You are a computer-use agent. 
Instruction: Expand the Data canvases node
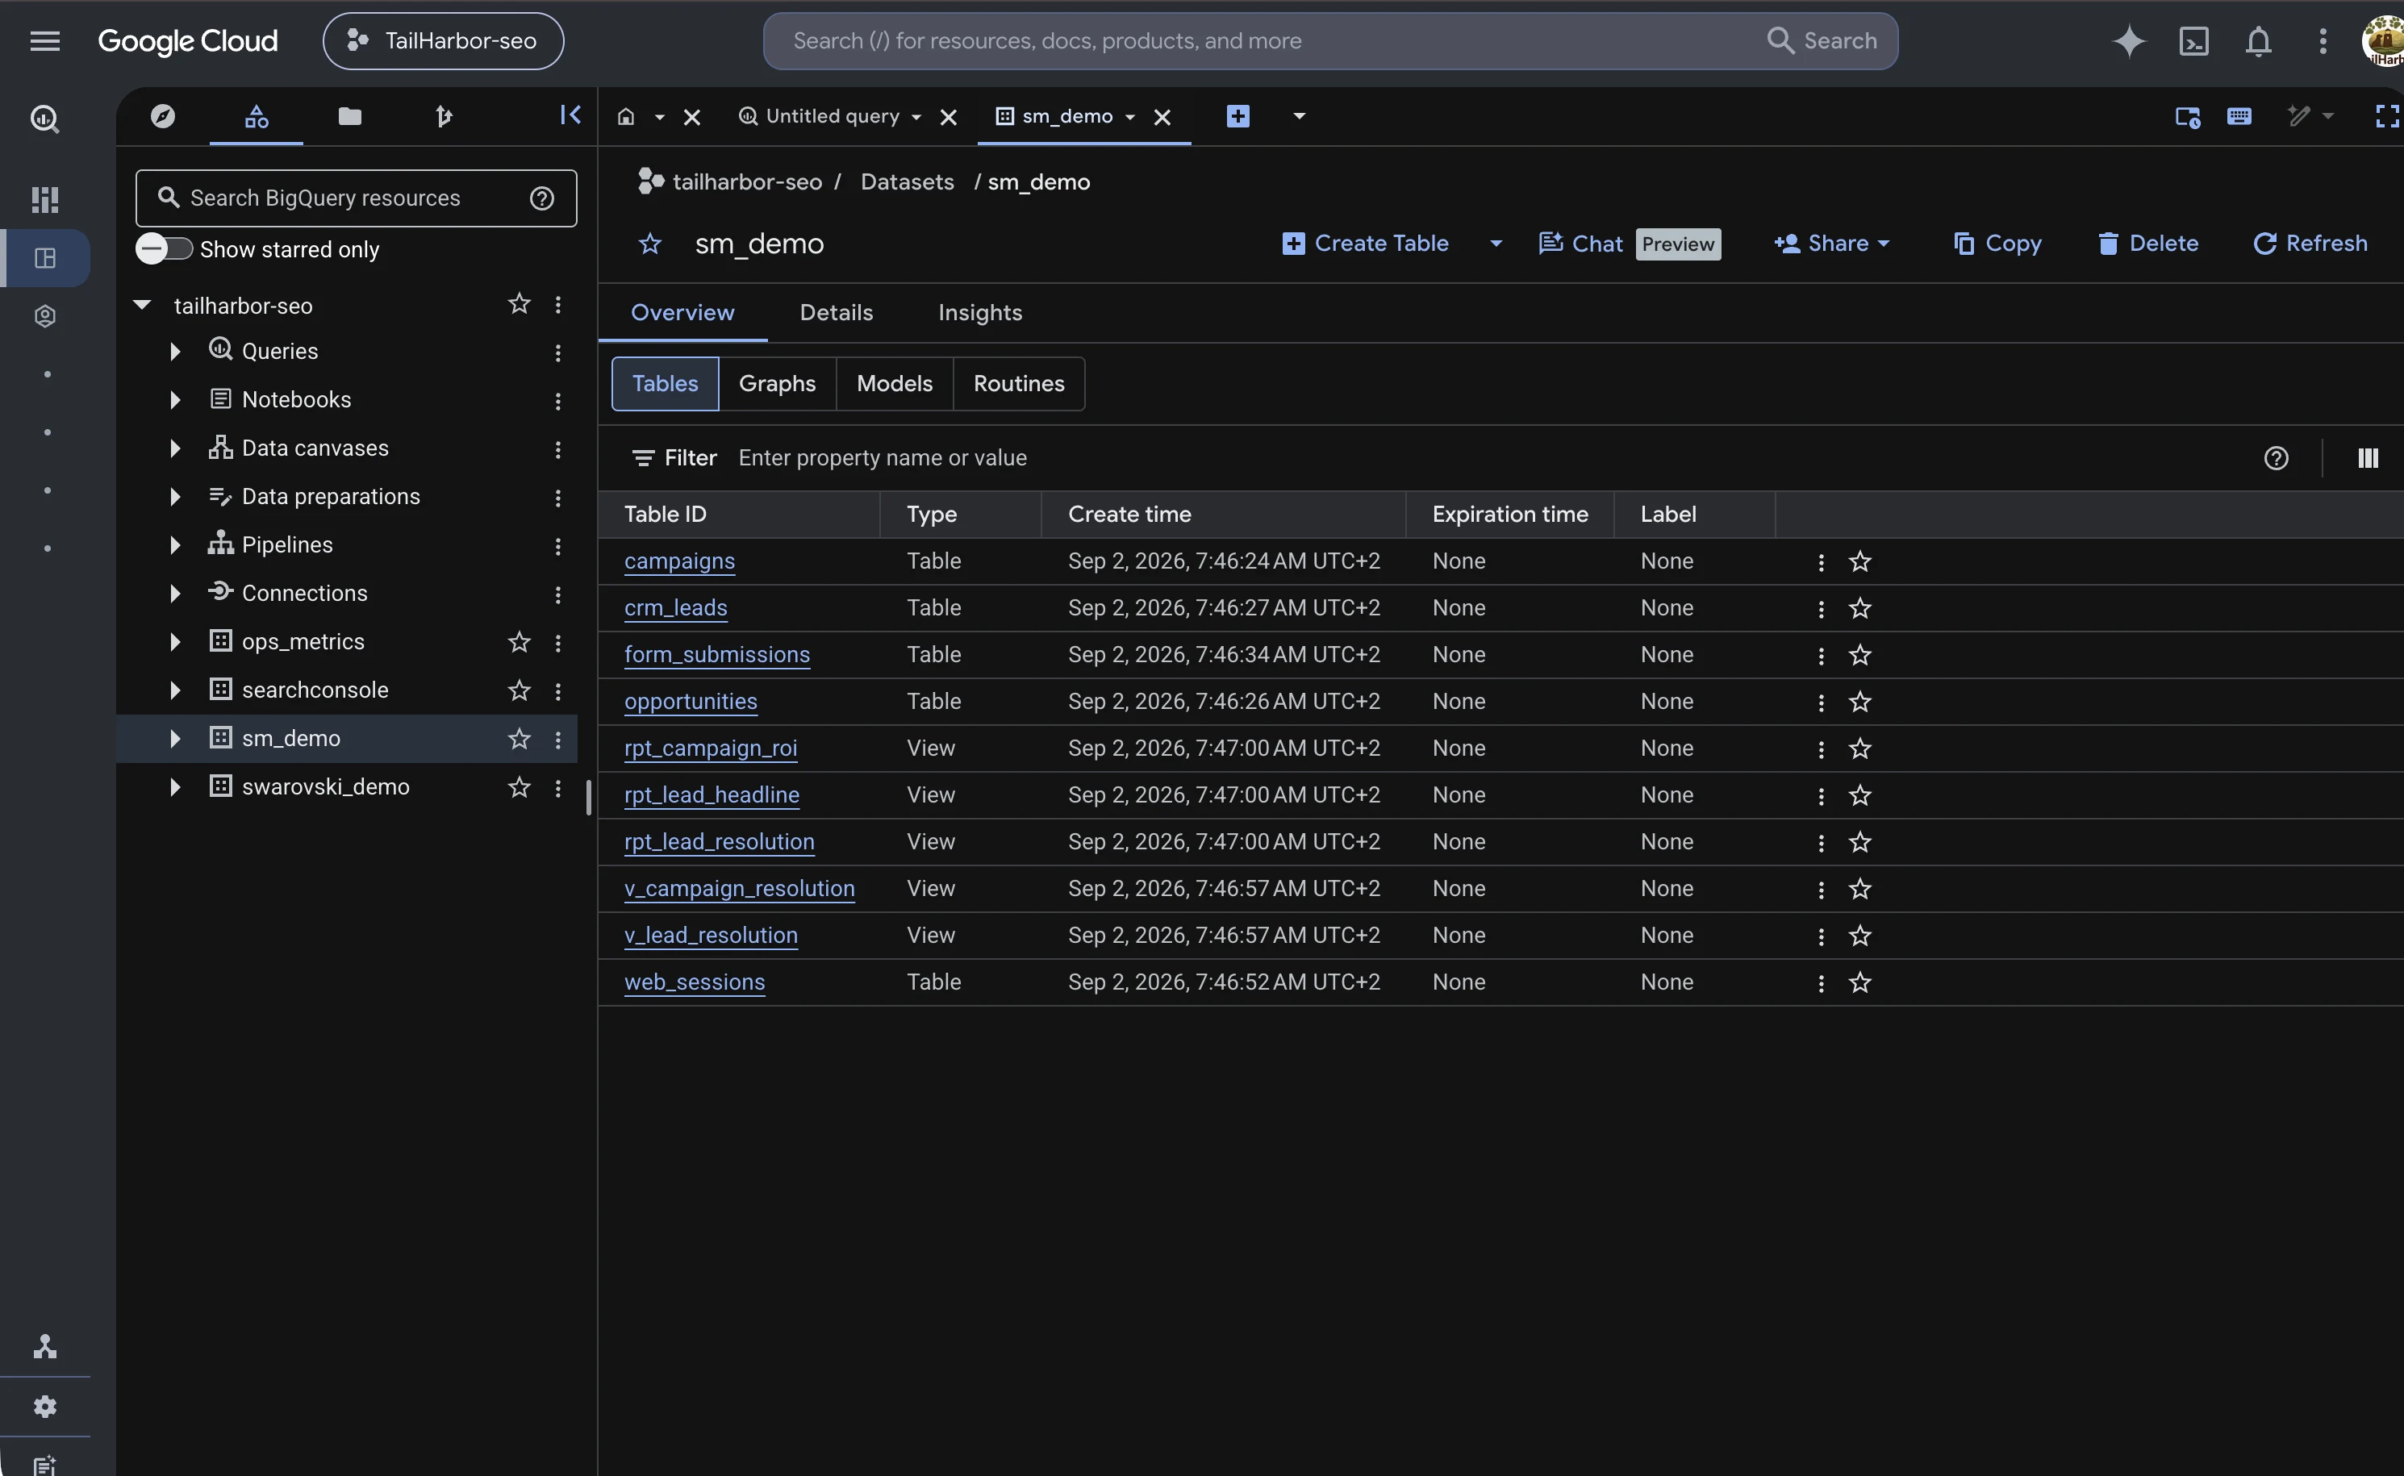175,448
